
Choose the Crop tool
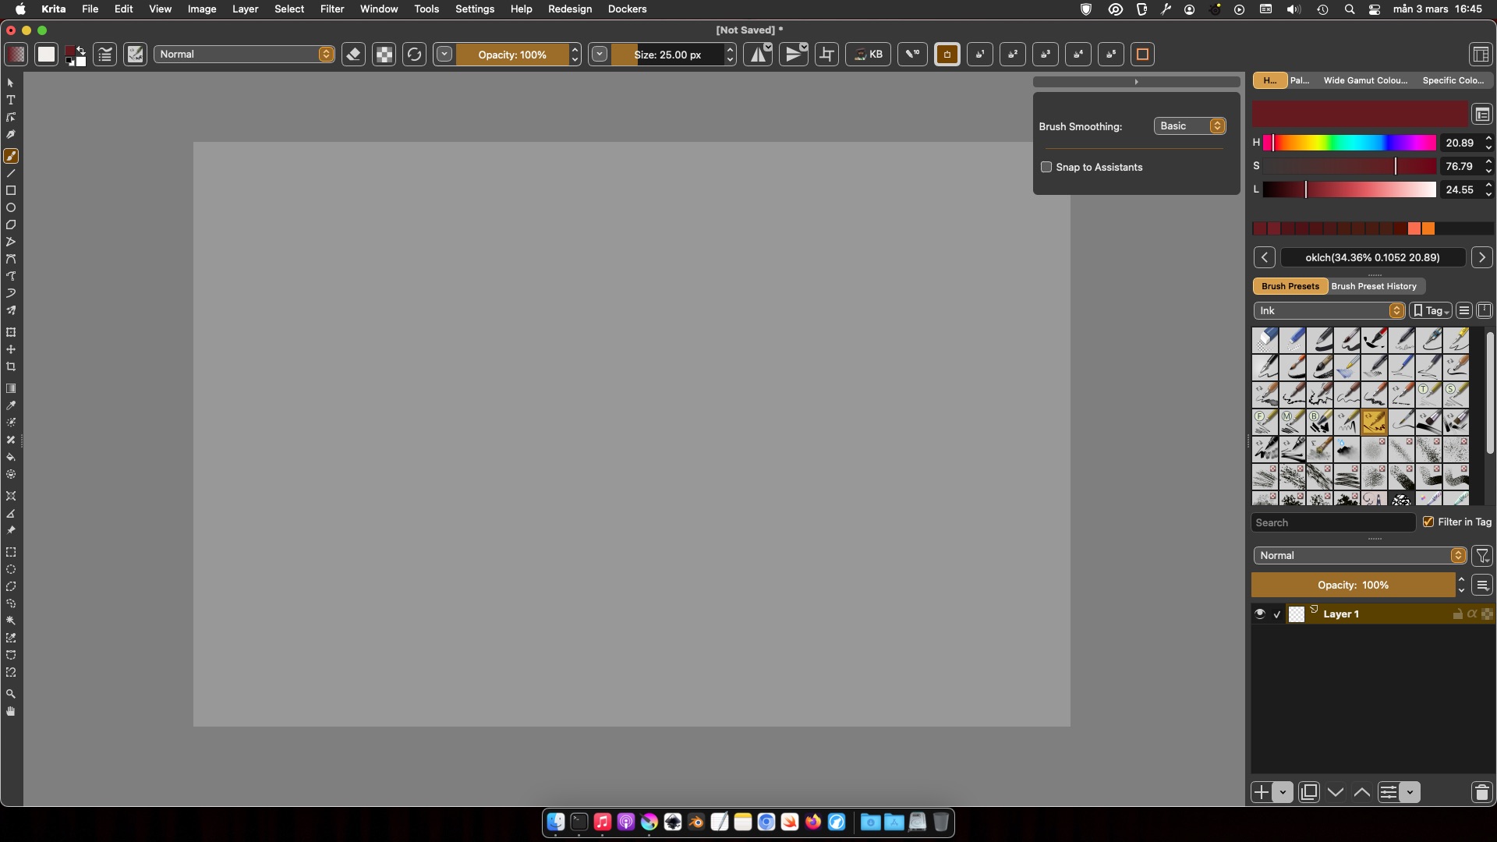pos(11,366)
